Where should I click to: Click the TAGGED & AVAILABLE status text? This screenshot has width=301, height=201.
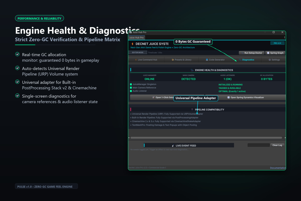coord(230,88)
